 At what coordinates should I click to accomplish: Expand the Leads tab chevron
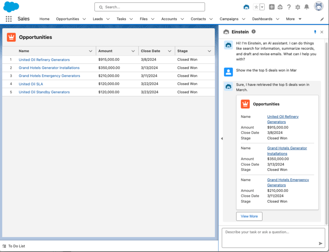point(108,19)
